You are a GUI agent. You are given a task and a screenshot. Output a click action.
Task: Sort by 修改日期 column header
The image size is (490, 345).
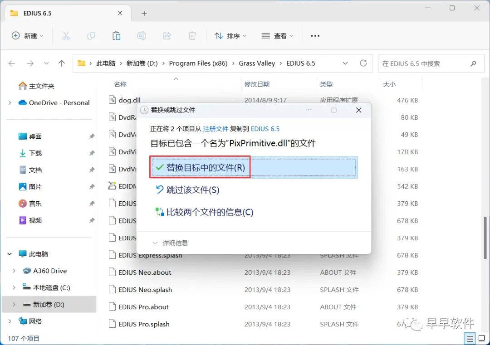(x=257, y=84)
